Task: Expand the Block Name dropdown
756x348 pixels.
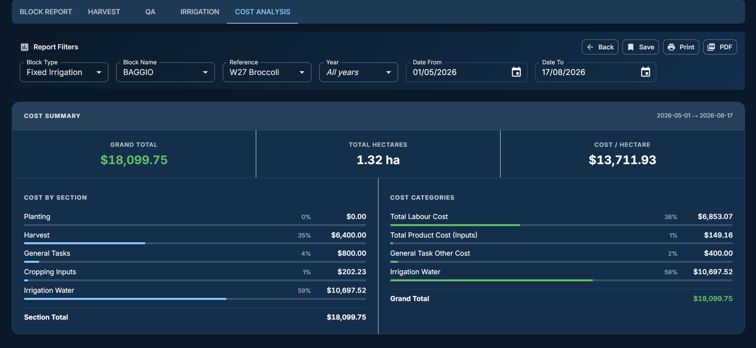Action: click(165, 72)
